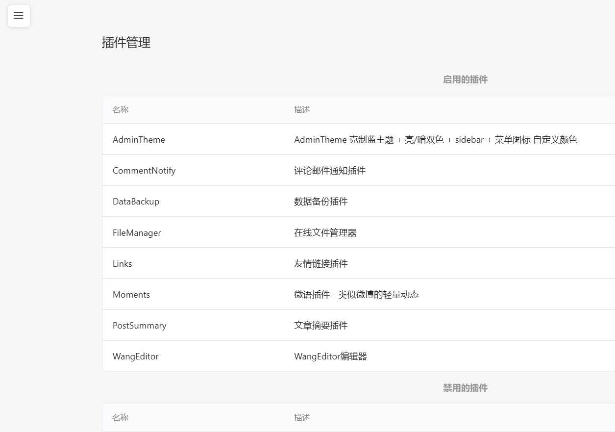This screenshot has width=615, height=432.
Task: Click the 插件管理 page heading
Action: (x=126, y=43)
